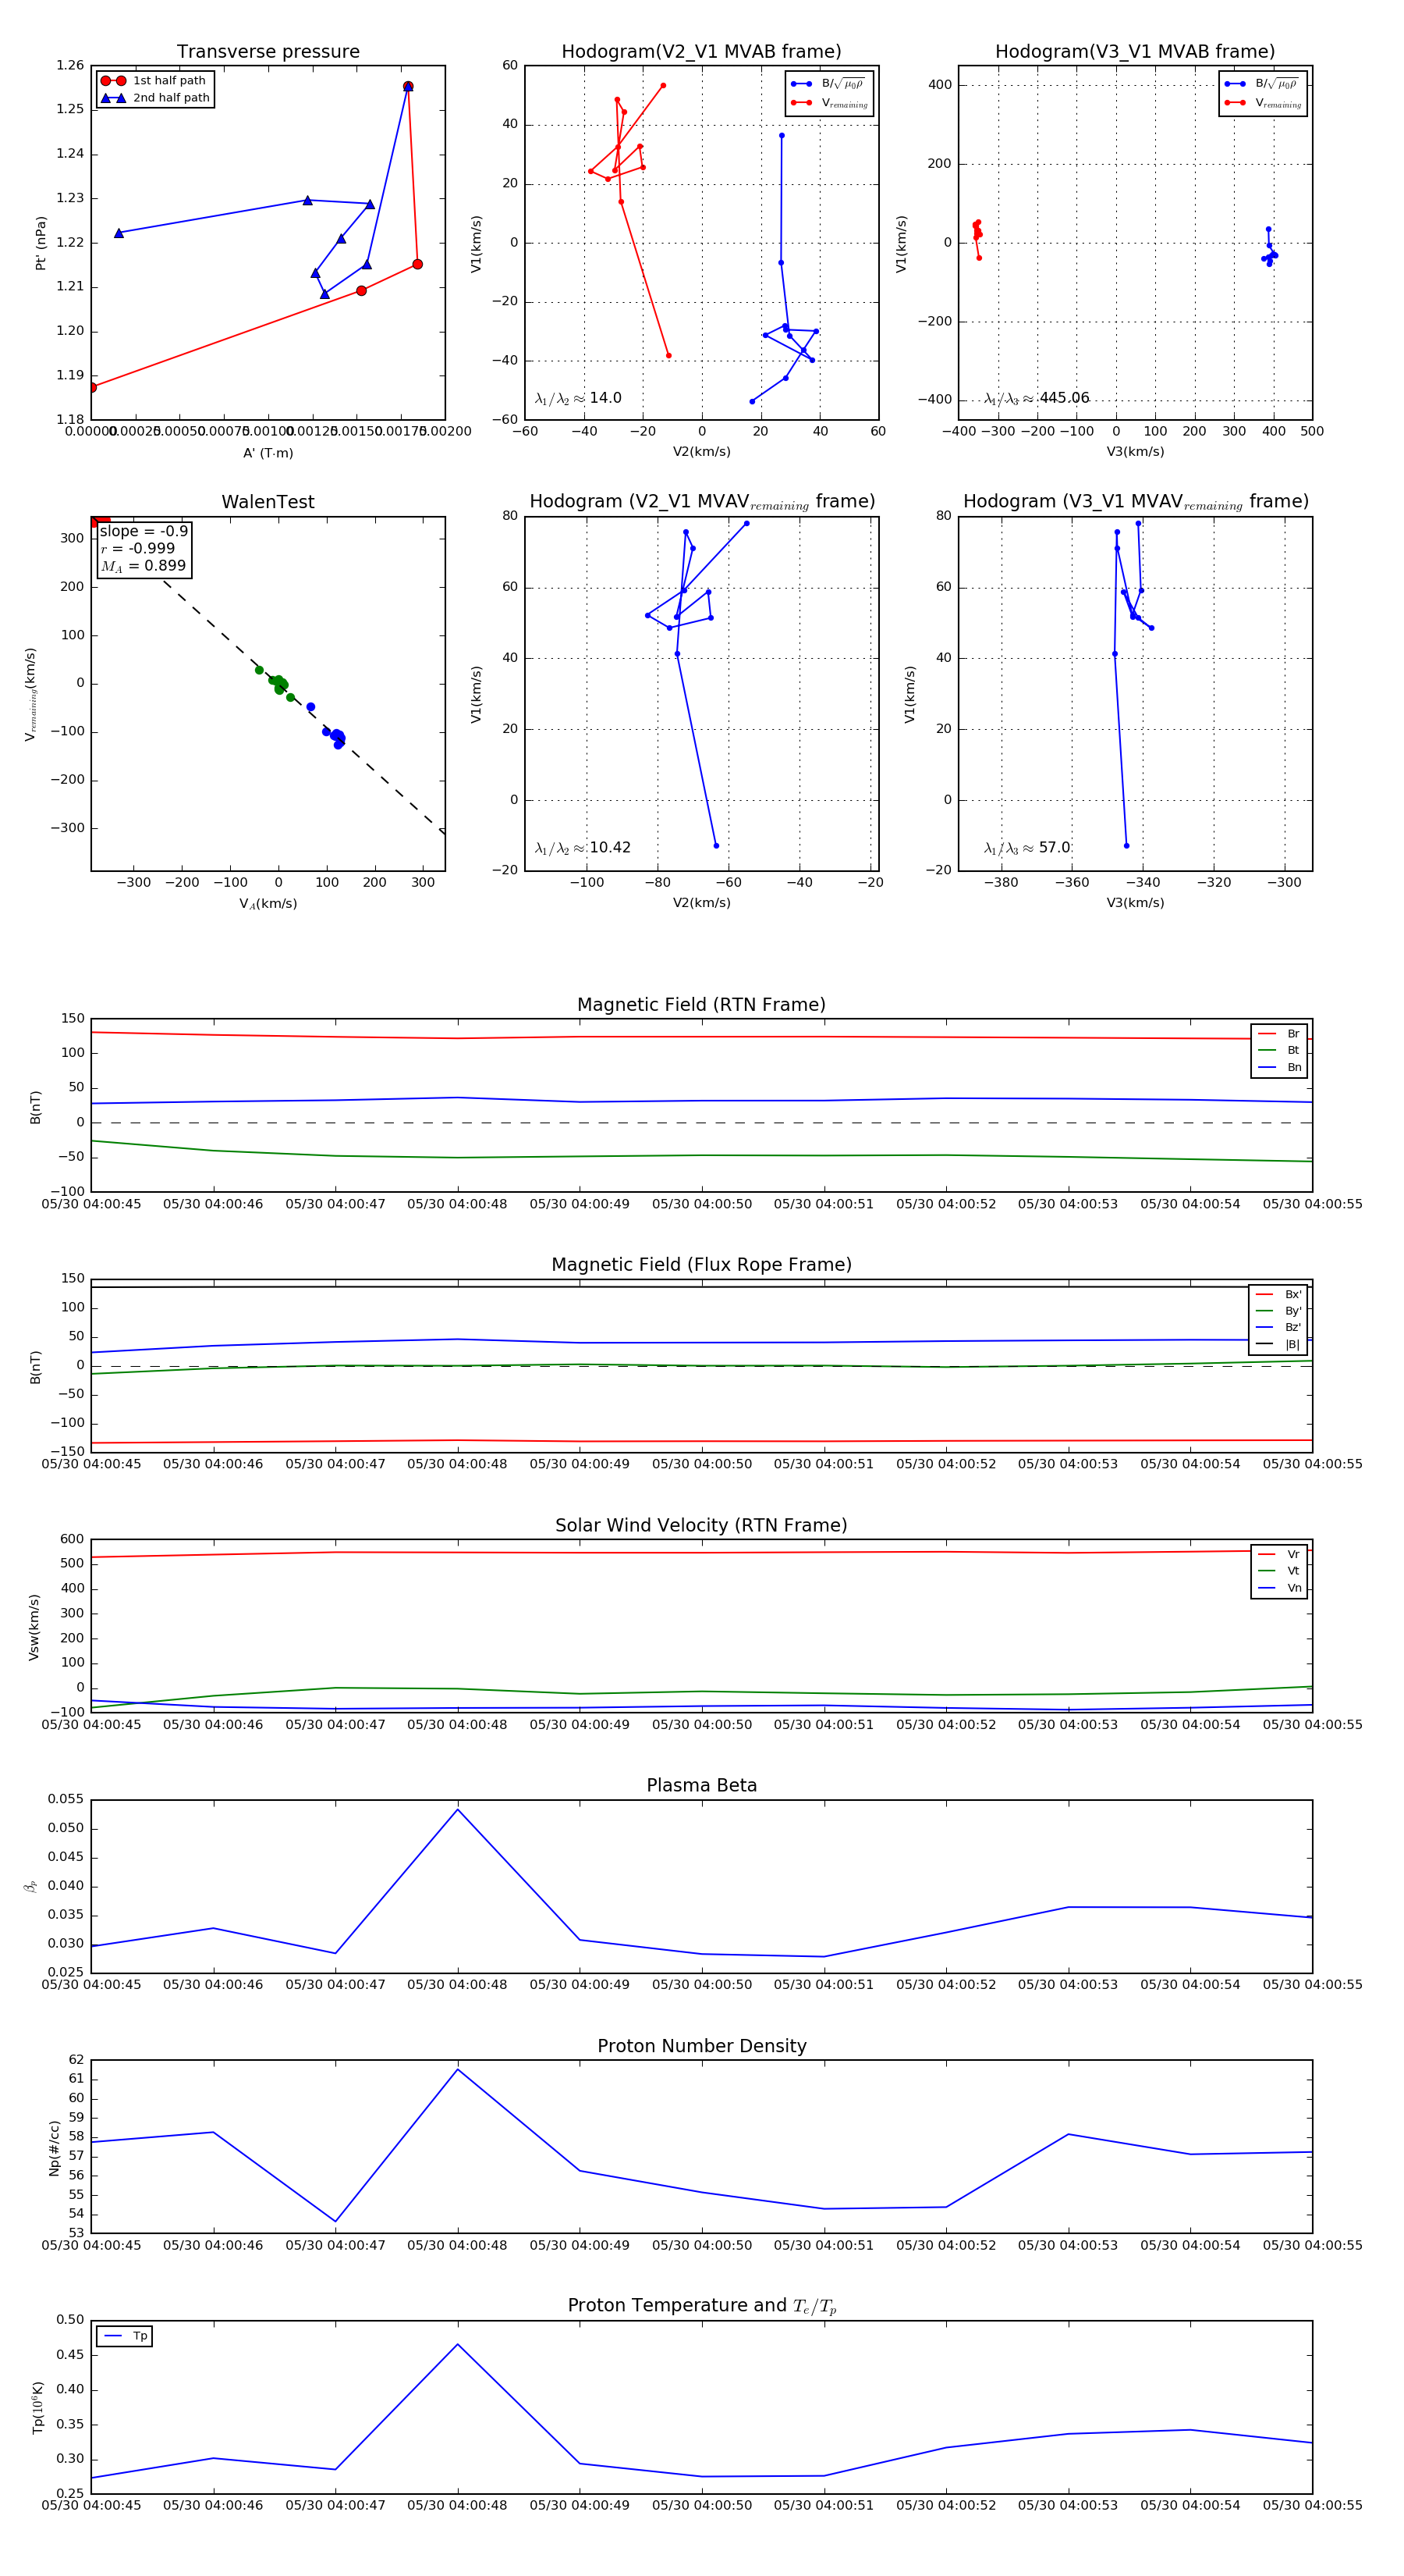Click the WalenTest plot title
The image size is (1404, 2576).
(268, 502)
